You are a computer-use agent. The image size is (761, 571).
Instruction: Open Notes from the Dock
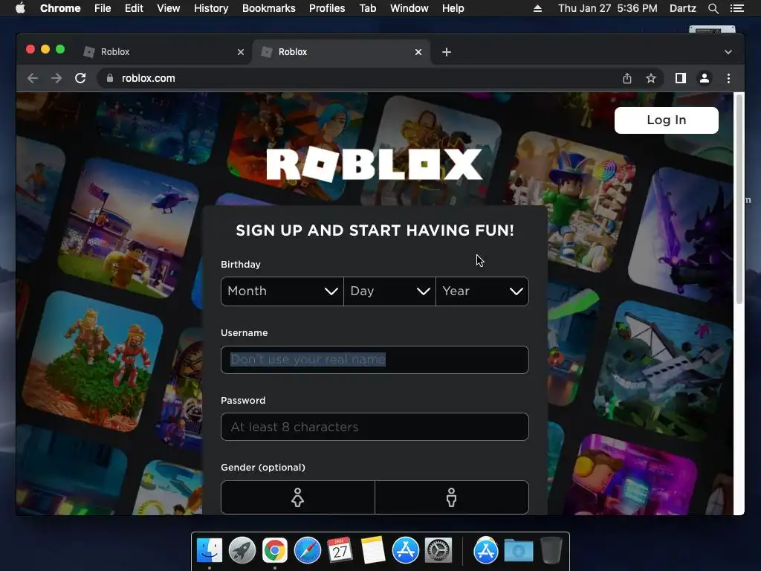pos(373,551)
